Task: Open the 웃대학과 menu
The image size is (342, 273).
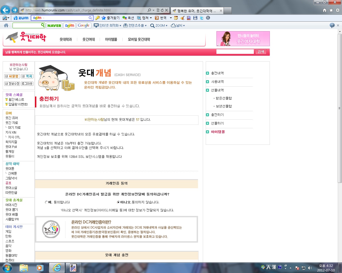Action: click(65, 39)
